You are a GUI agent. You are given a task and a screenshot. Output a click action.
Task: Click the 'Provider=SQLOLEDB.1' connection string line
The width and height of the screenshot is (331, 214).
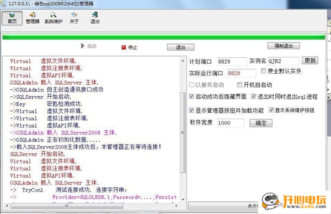(x=114, y=197)
